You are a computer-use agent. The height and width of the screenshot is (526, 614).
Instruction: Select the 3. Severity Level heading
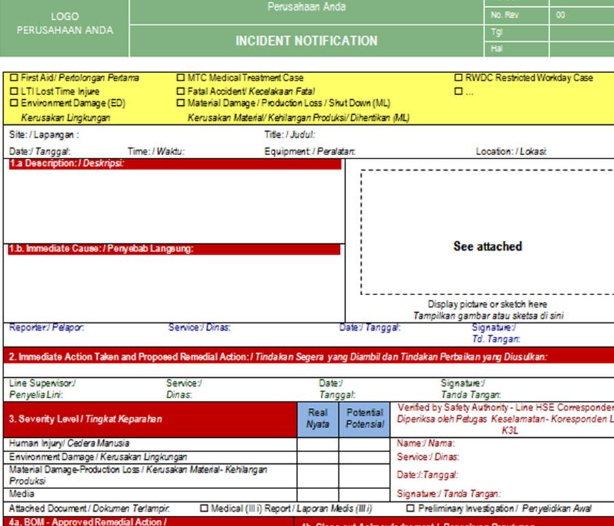[150, 419]
